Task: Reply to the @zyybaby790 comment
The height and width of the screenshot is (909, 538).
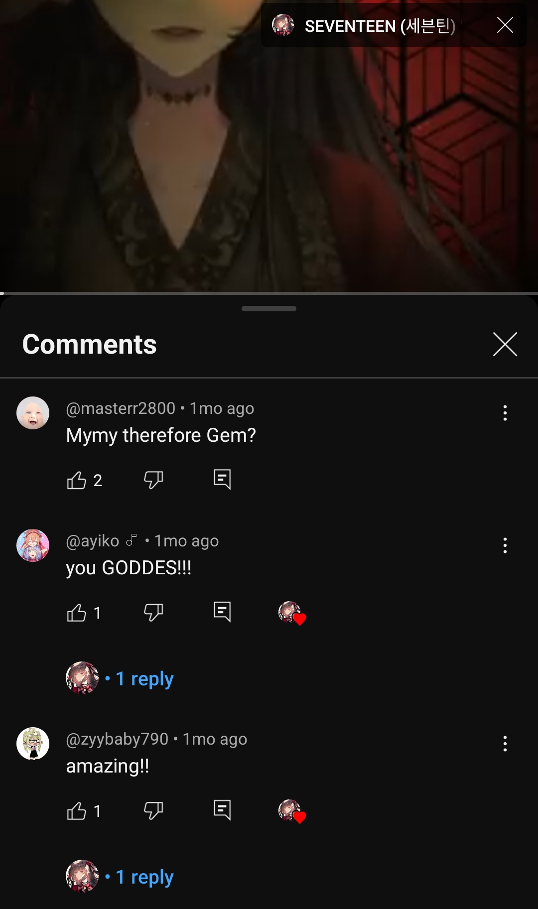Action: [222, 810]
